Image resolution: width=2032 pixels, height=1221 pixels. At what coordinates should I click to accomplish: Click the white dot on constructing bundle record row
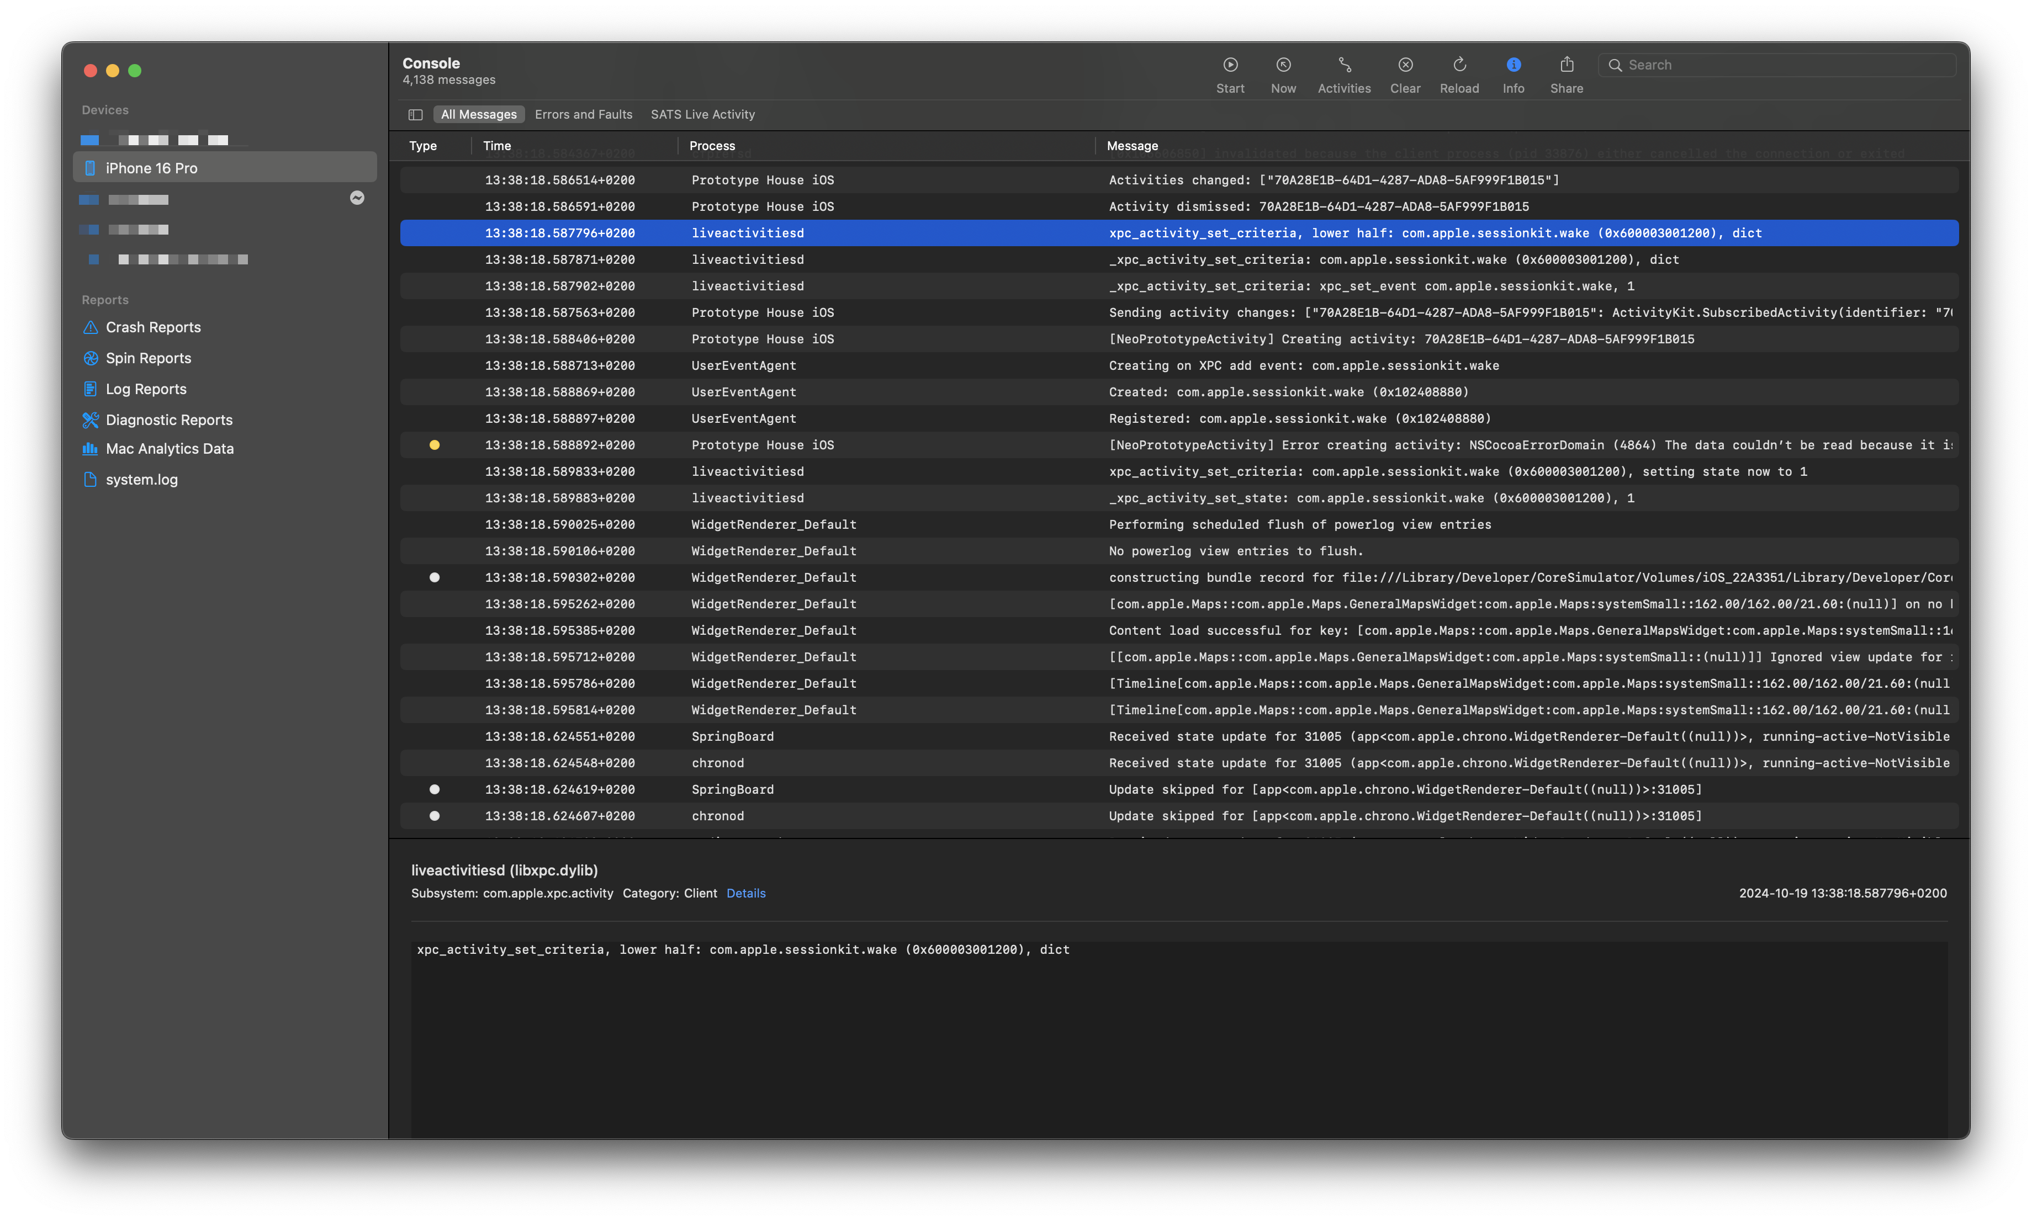point(435,577)
